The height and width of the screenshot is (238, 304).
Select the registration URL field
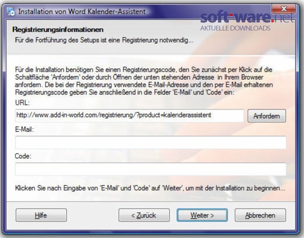130,116
